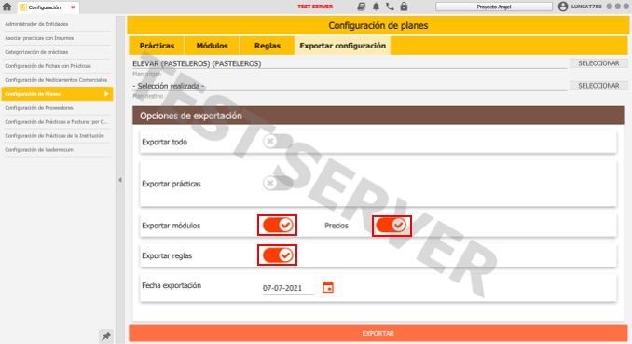Click the Selección realizada plan destino field
The image size is (632, 344).
(x=350, y=86)
